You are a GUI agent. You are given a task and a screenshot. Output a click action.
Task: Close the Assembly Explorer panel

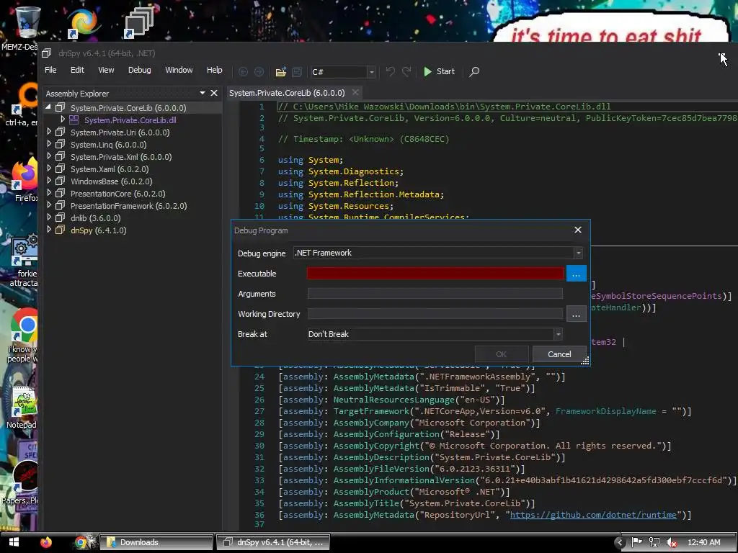click(213, 93)
